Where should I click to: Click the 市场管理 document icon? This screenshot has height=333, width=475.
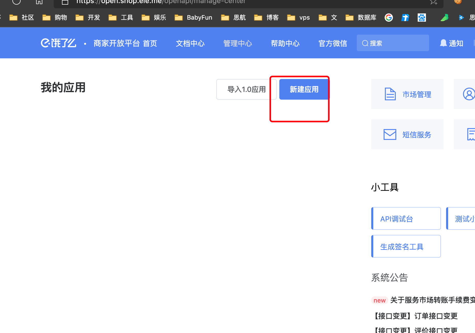pyautogui.click(x=390, y=94)
